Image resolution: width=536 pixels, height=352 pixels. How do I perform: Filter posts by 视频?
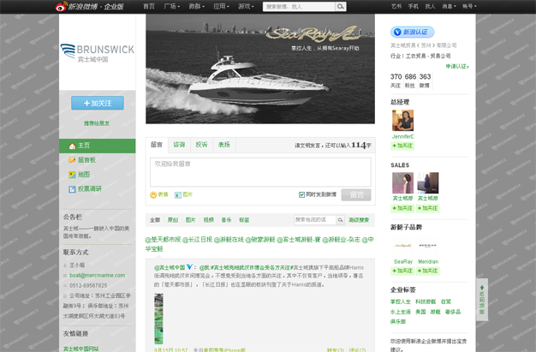coord(209,220)
